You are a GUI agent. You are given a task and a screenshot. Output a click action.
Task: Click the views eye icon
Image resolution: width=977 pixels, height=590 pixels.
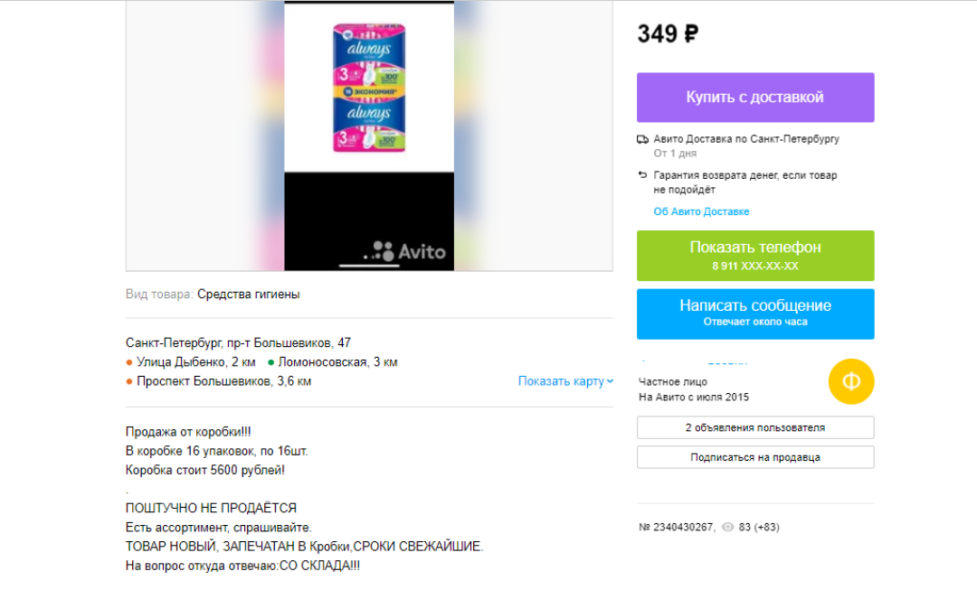727,527
